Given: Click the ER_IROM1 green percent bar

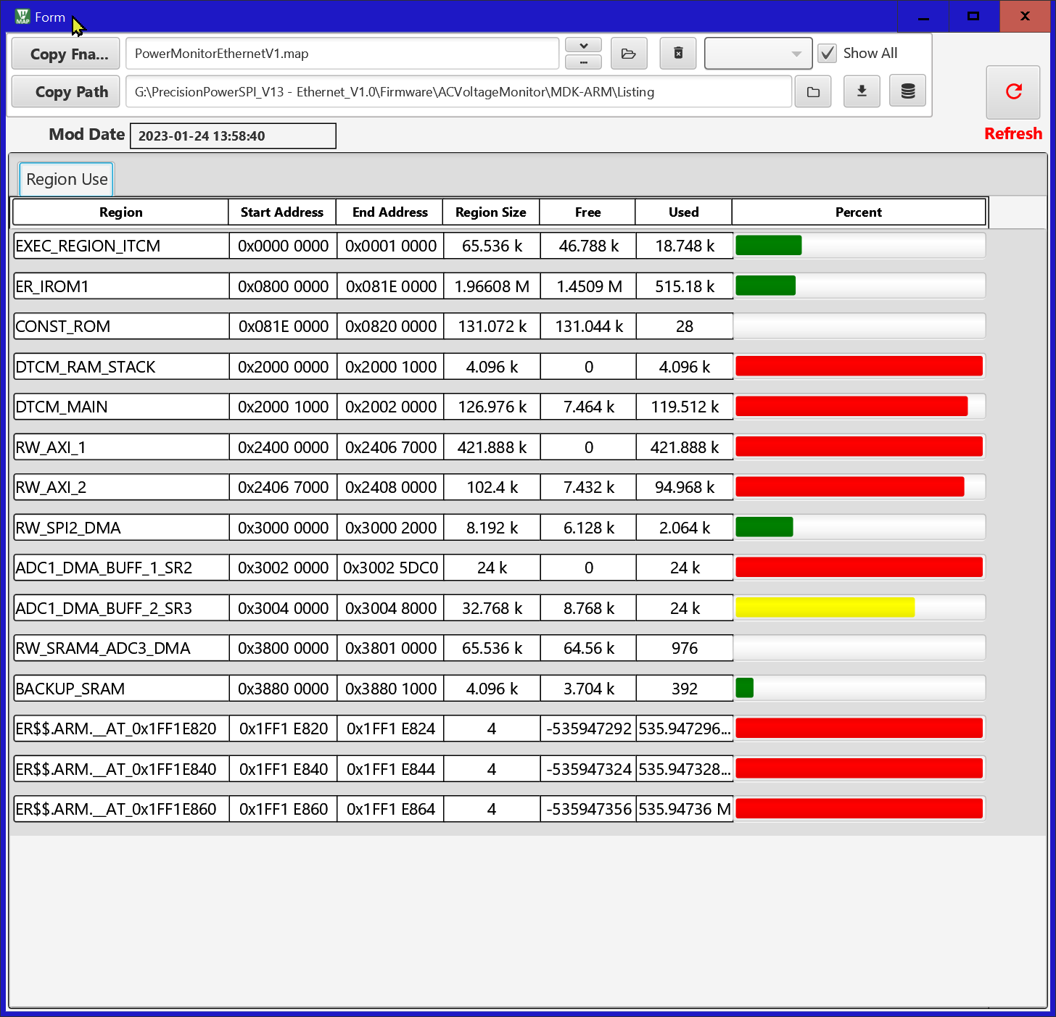Looking at the screenshot, I should tap(860, 286).
